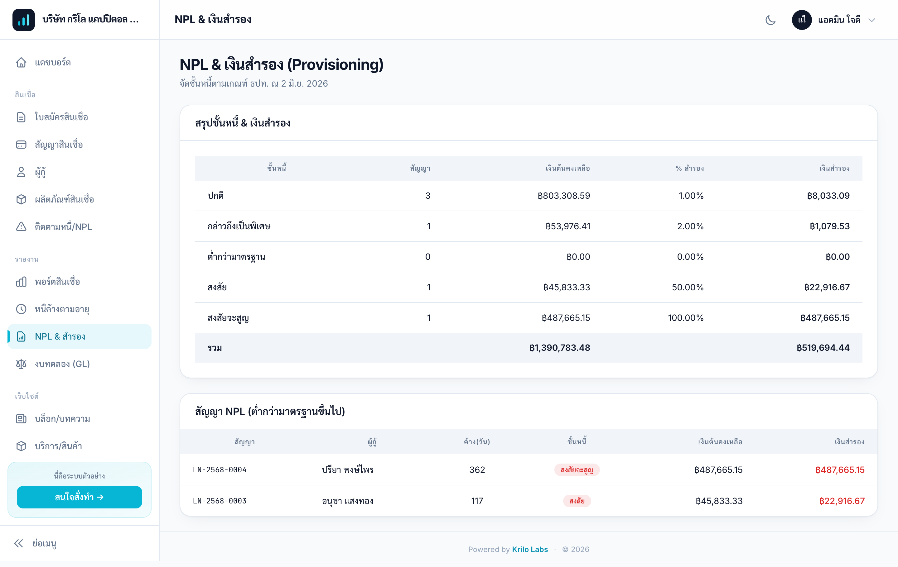Select the NPL & สำรอง menu item
898x567 pixels.
(80, 336)
